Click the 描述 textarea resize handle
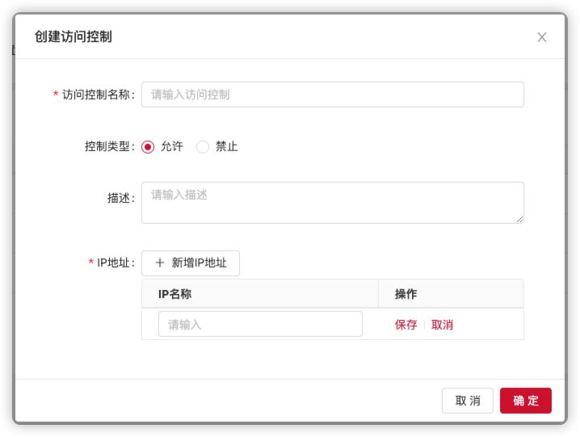This screenshot has height=437, width=580. [519, 219]
